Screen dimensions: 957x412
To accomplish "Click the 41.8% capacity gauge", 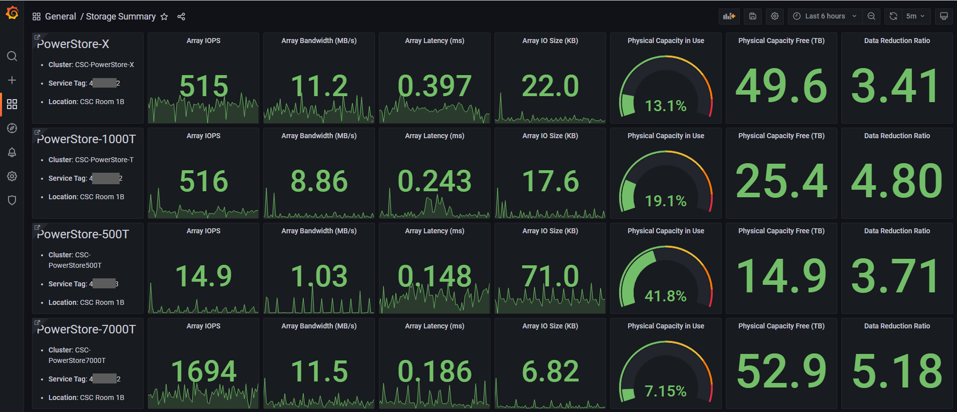I will pyautogui.click(x=666, y=276).
